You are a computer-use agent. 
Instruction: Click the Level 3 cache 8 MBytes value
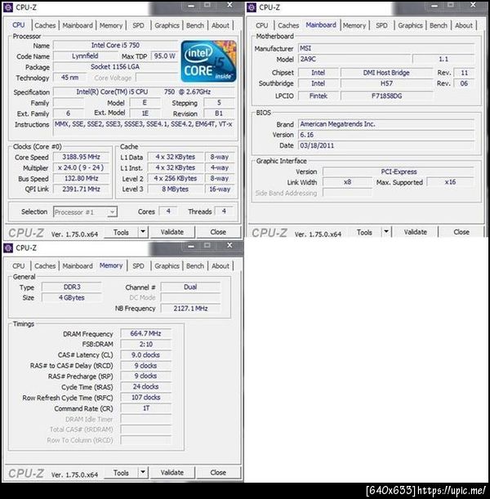[176, 189]
